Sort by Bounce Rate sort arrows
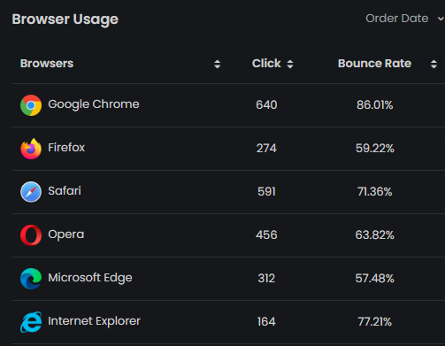Screen dimensions: 445x346 click(433, 64)
